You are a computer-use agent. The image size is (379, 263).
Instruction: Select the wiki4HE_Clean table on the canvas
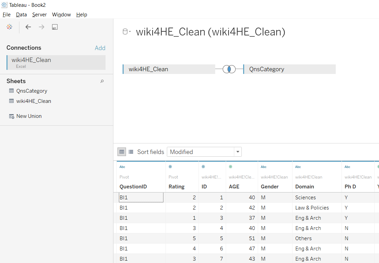pos(169,69)
